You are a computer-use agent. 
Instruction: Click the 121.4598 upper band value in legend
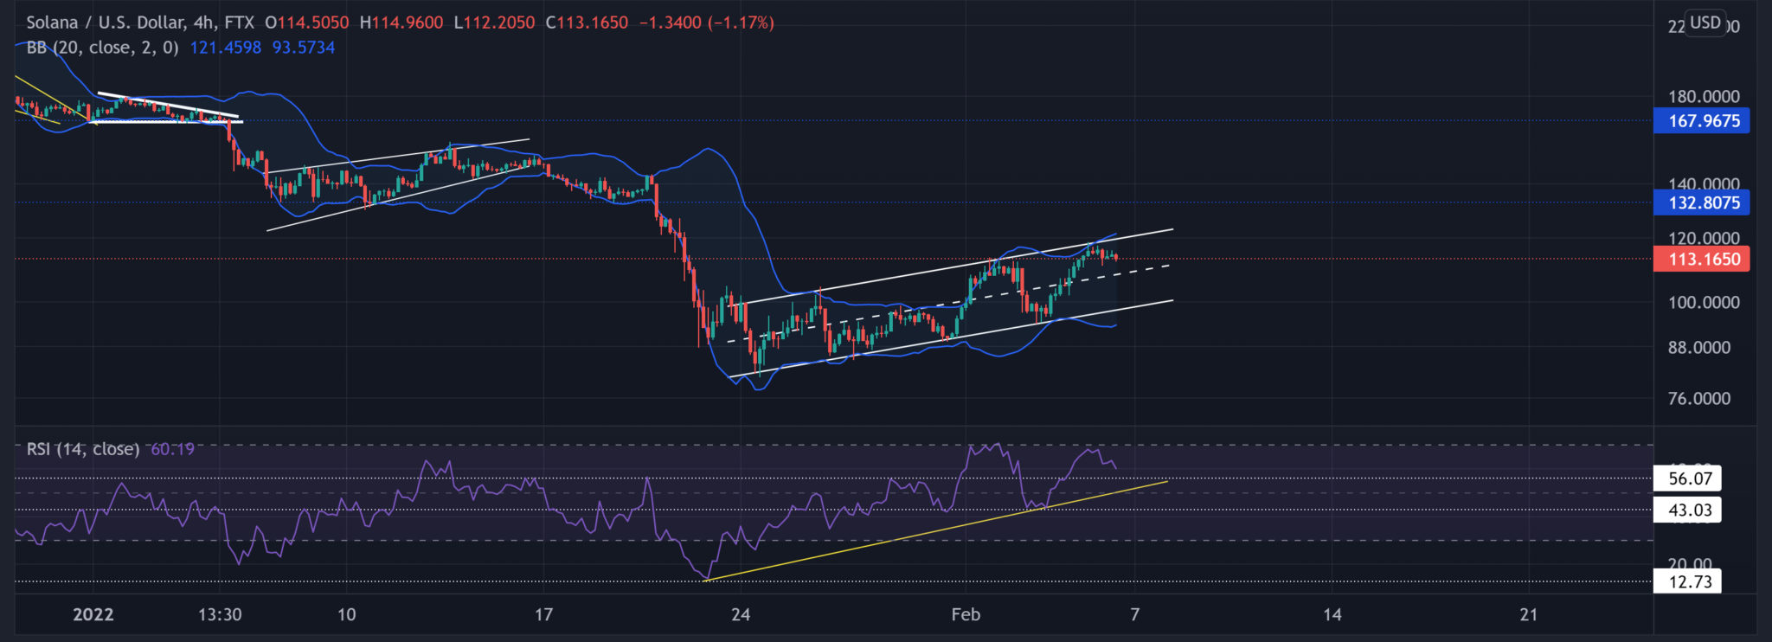pyautogui.click(x=225, y=48)
